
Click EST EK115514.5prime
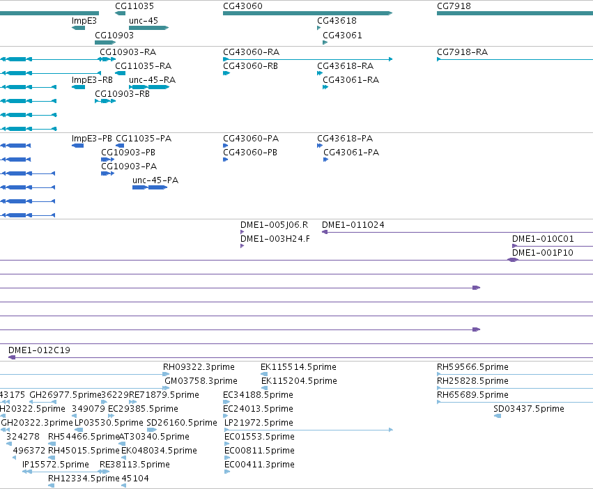click(x=298, y=367)
